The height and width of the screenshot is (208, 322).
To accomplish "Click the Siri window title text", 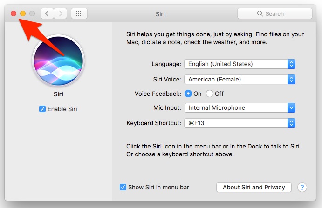I will (160, 14).
